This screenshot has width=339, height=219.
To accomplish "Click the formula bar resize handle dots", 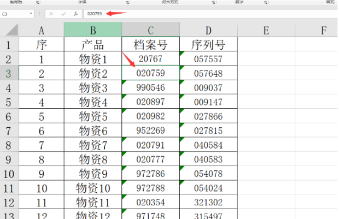I will 39,14.
